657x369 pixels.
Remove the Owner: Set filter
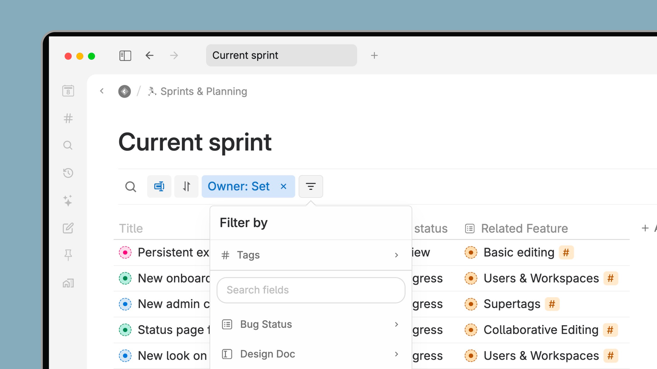[x=283, y=186]
